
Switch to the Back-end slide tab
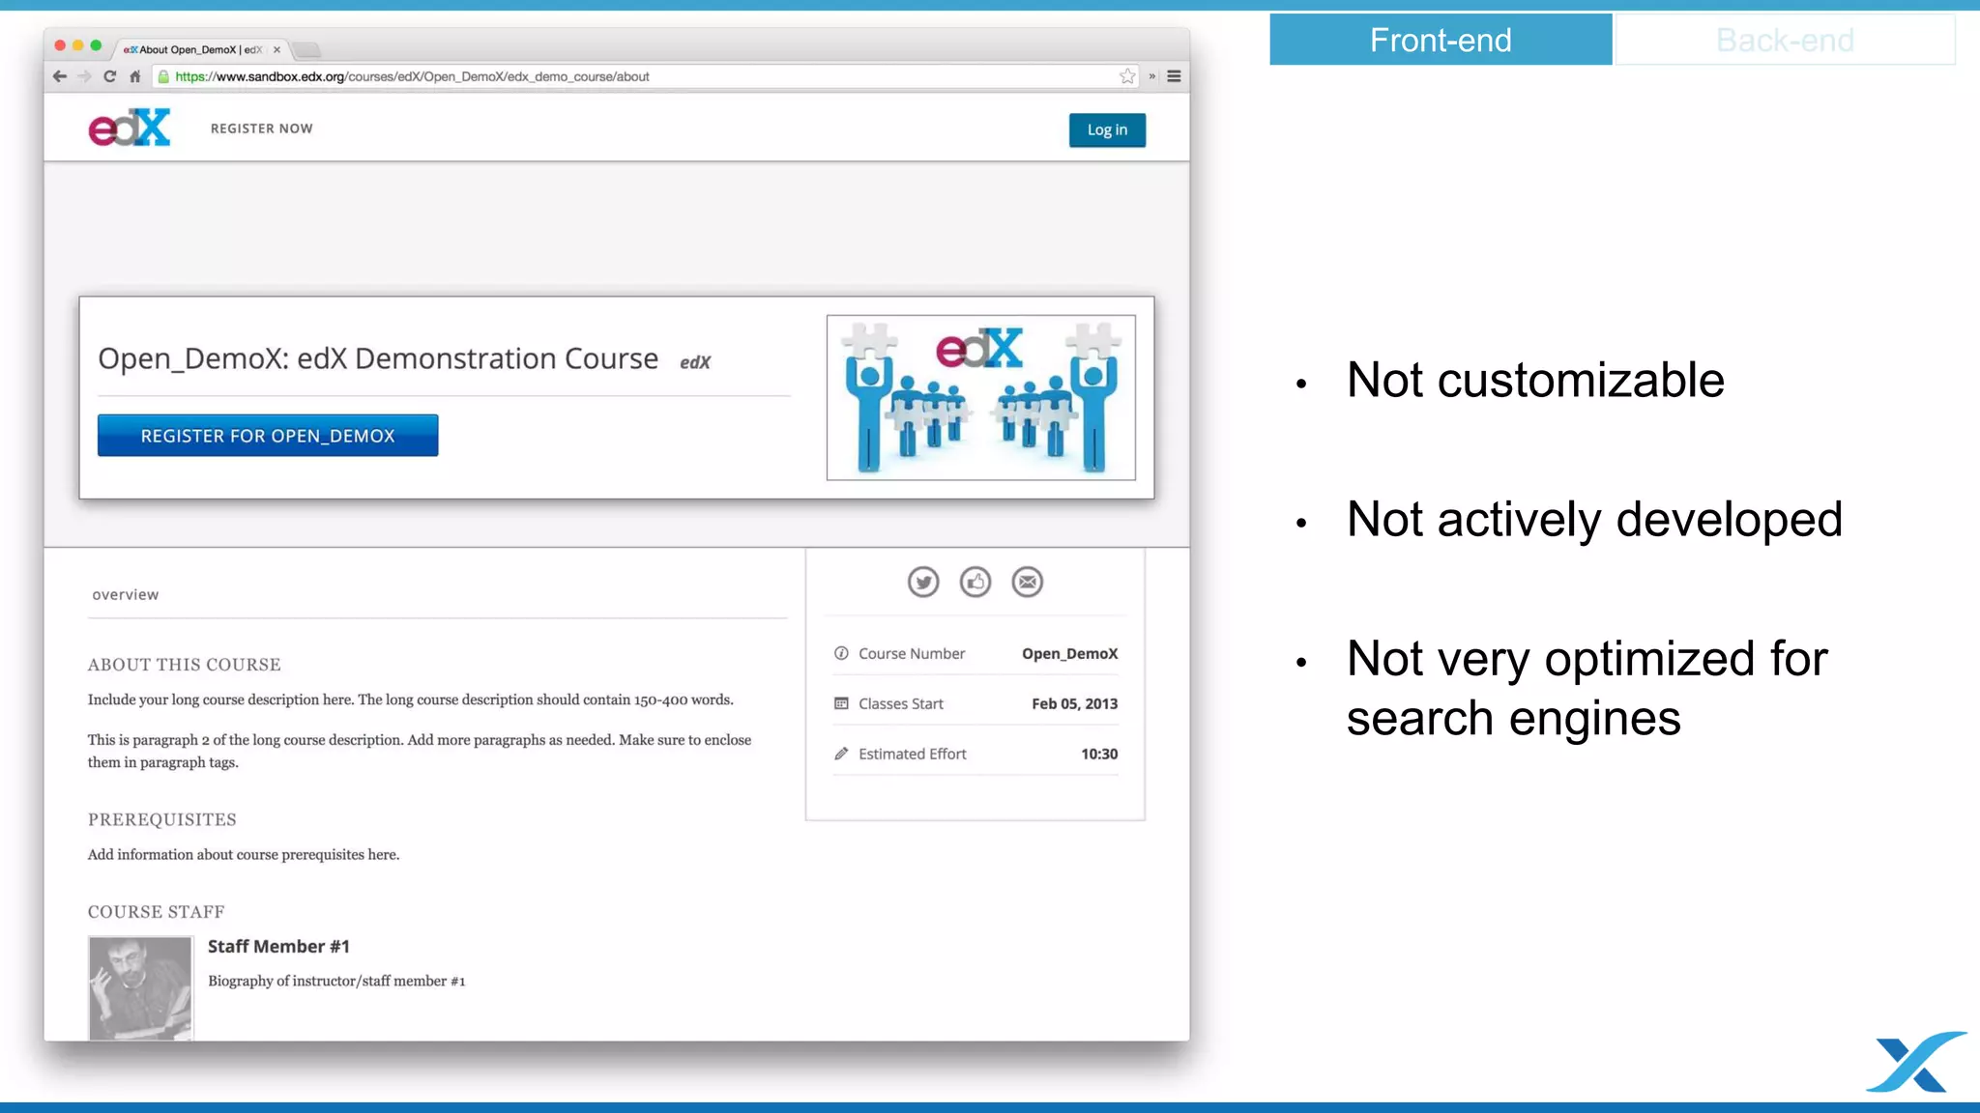click(x=1785, y=40)
